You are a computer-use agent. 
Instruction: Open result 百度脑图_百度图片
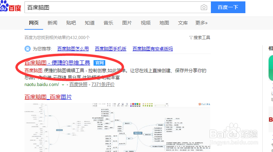pyautogui.click(x=48, y=97)
